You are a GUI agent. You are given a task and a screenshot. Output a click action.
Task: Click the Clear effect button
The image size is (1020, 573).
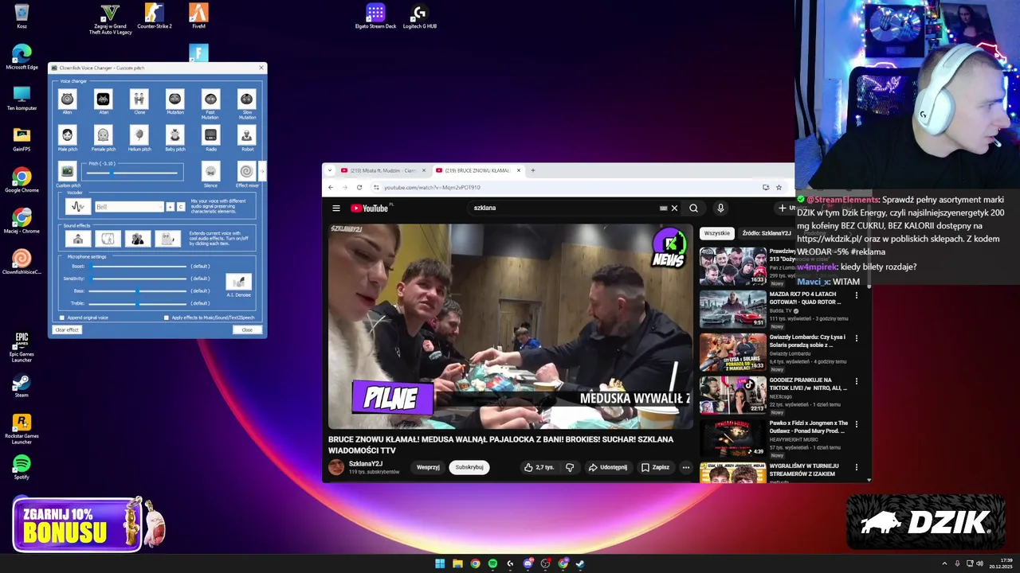tap(67, 329)
